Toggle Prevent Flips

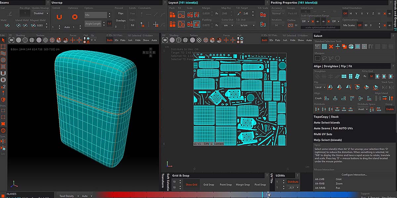[x=121, y=14]
